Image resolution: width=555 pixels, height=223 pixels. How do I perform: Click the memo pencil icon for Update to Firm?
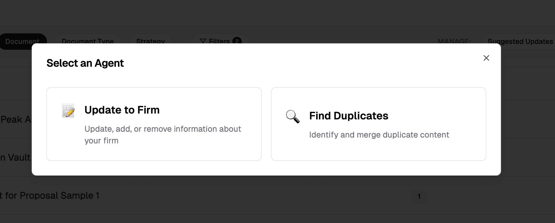[68, 111]
